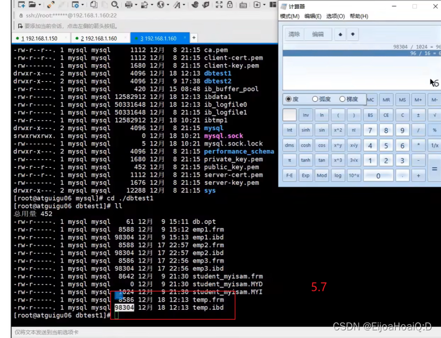Screen dimensions: 441x338
Task: Expand the dropdown arrow next to new tab icon
Action: (x=264, y=5)
